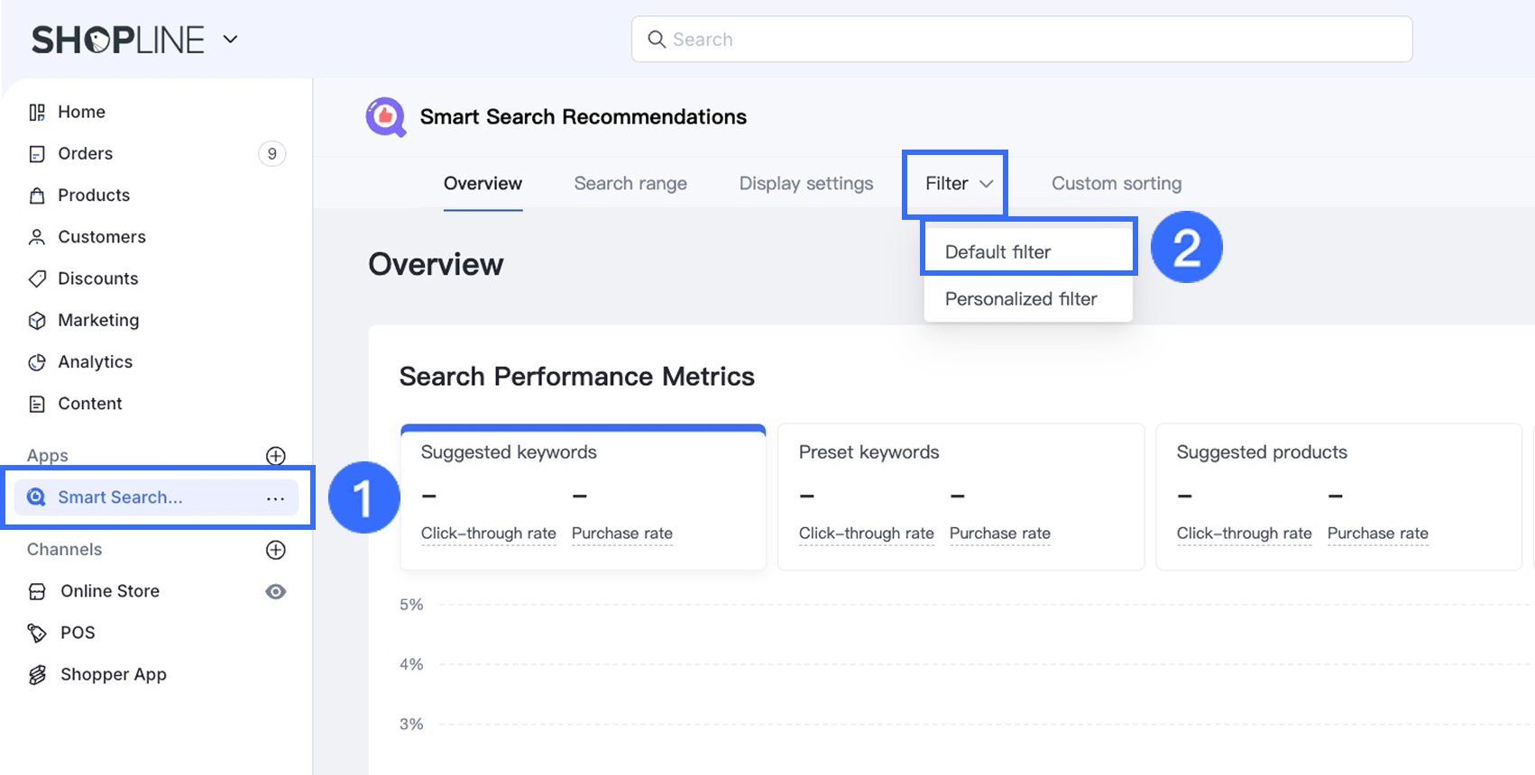
Task: Select Personalized filter menu option
Action: [x=1021, y=299]
